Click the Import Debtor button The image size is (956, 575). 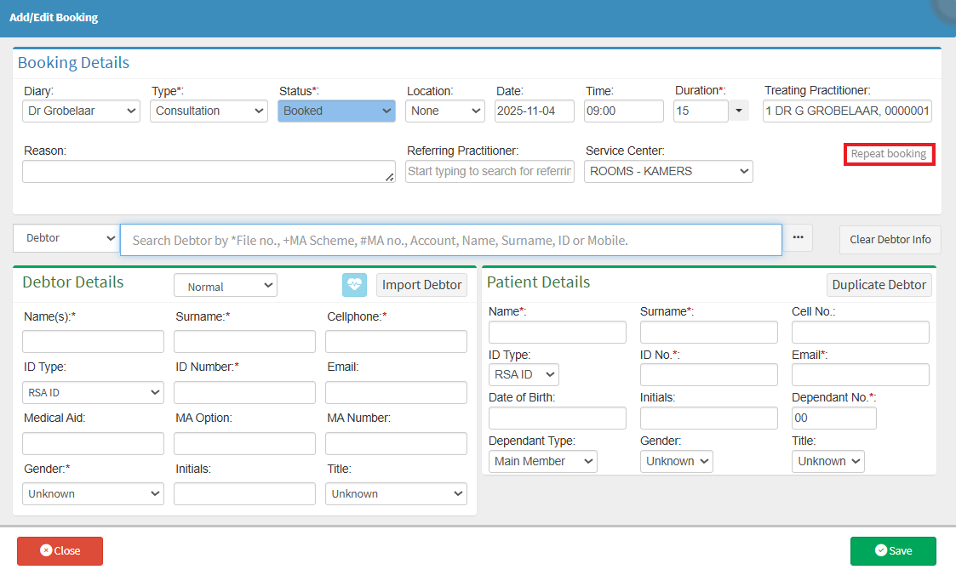click(421, 285)
